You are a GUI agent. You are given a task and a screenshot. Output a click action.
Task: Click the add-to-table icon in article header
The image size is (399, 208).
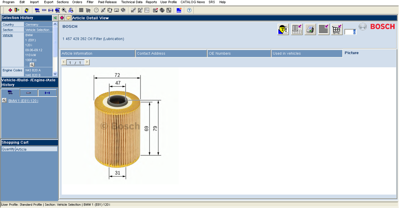[x=297, y=29]
